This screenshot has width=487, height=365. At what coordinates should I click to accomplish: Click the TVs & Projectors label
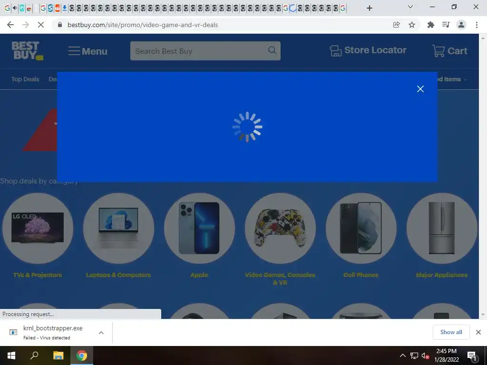[x=38, y=275]
